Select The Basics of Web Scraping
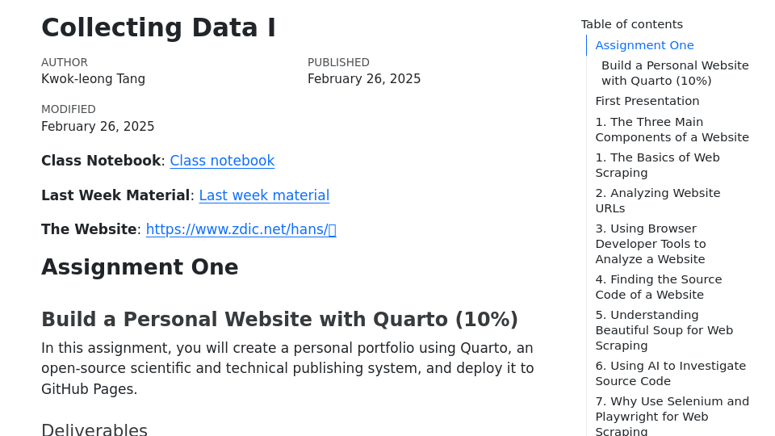 657,165
